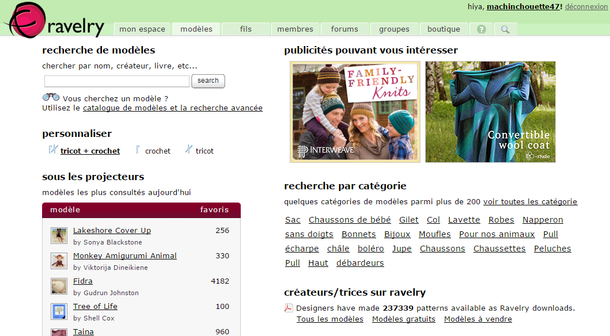This screenshot has height=336, width=610.
Task: Open the Fidra pattern link
Action: (83, 281)
